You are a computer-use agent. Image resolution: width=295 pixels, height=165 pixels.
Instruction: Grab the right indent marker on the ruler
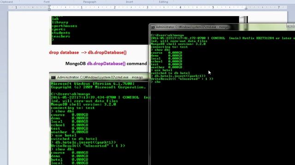click(x=246, y=8)
